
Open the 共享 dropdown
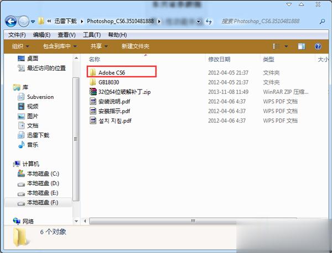(99, 46)
